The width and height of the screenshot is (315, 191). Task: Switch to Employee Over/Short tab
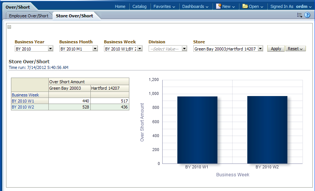click(29, 16)
